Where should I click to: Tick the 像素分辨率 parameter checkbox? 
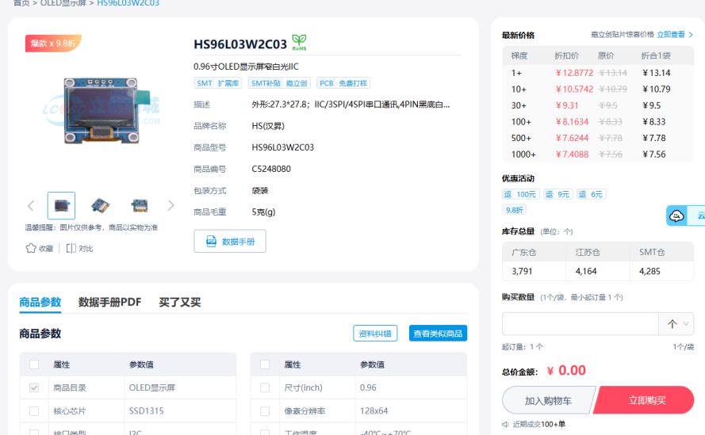[x=265, y=411]
